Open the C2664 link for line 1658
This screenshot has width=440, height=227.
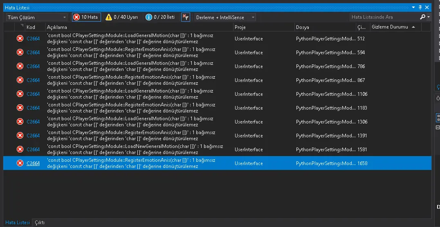click(33, 163)
